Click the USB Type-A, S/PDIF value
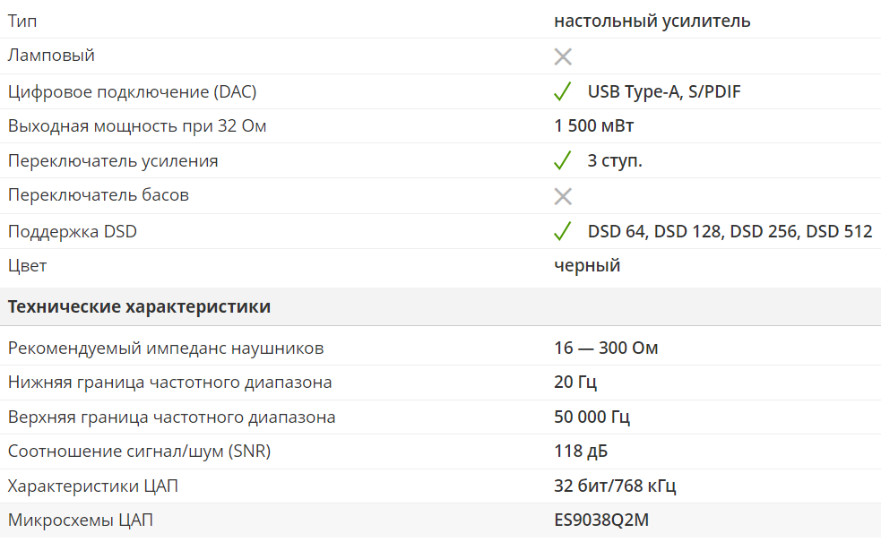The image size is (881, 542). tap(664, 91)
